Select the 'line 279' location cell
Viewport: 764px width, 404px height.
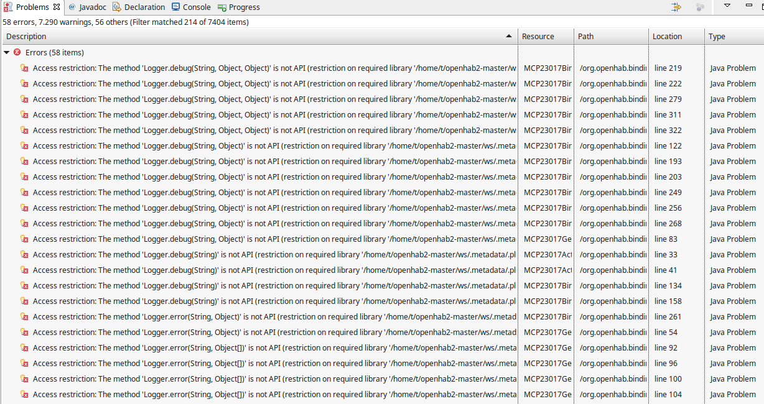tap(668, 99)
